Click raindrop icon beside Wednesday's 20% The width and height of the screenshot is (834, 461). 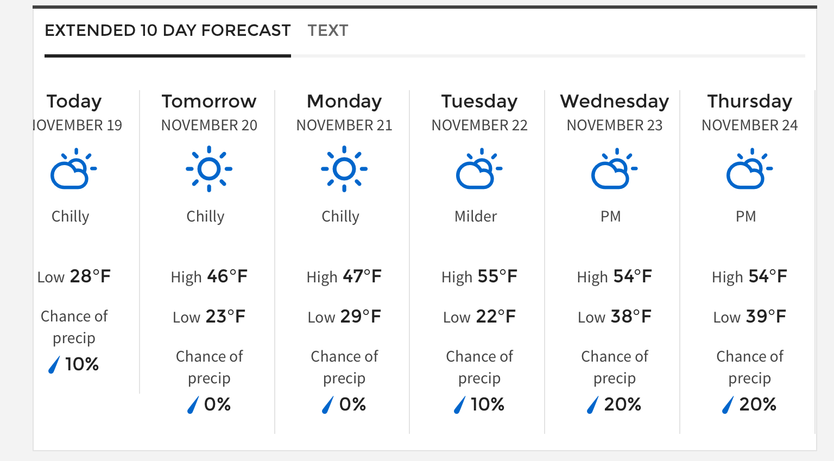(x=592, y=405)
